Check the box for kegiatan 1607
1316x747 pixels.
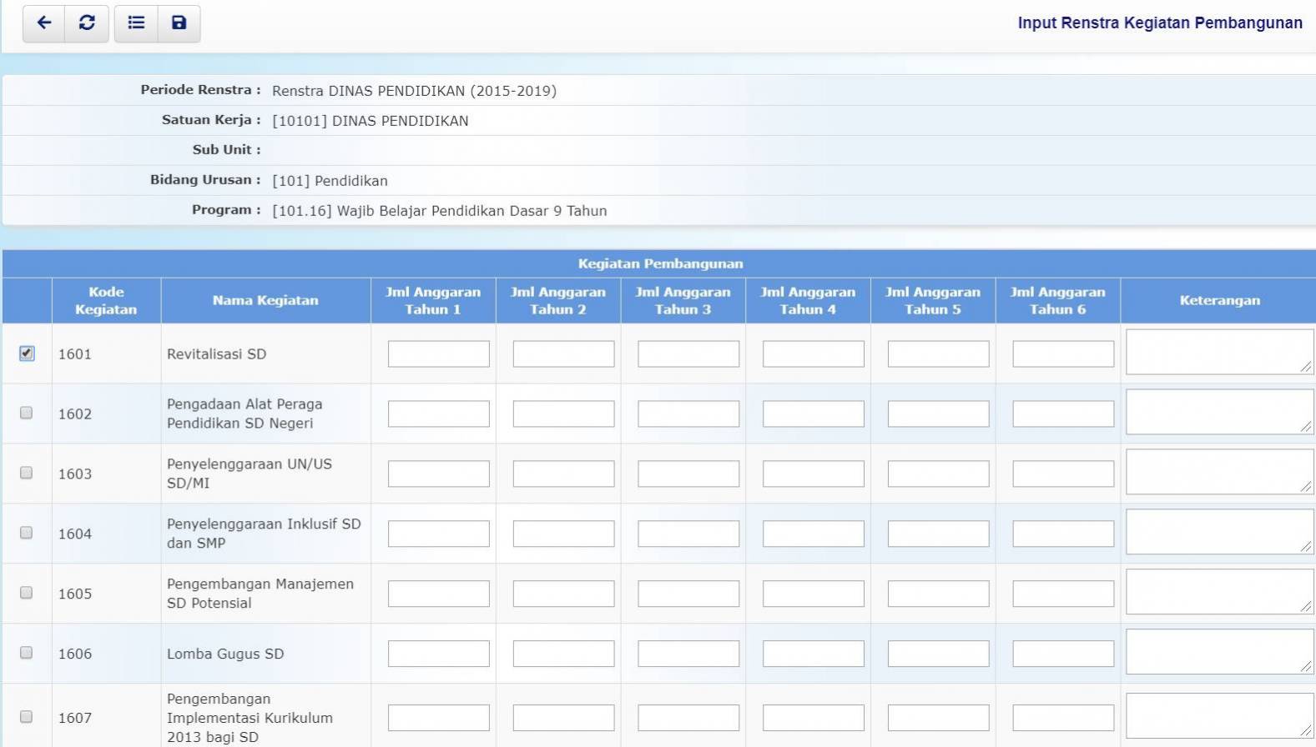(x=27, y=717)
